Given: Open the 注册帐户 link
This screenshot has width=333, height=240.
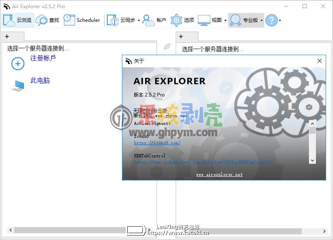Looking at the screenshot, I should pyautogui.click(x=43, y=58).
